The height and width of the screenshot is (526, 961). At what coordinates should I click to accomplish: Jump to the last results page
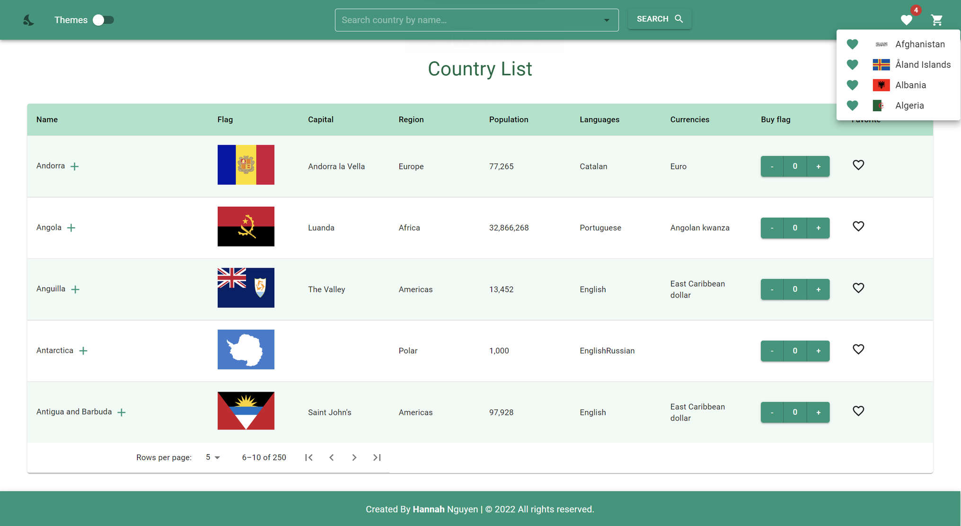tap(377, 457)
